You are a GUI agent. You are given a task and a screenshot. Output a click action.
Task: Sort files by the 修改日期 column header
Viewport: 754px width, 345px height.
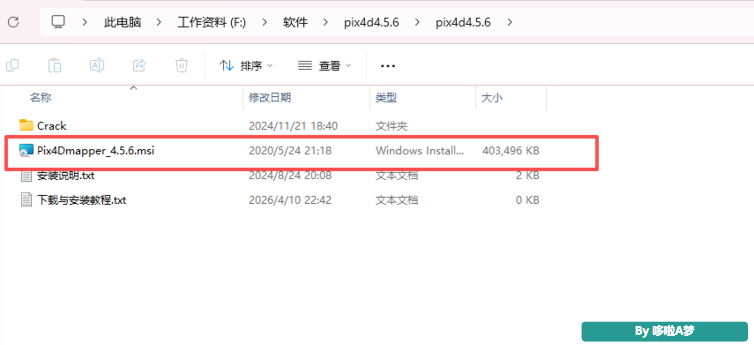(270, 98)
